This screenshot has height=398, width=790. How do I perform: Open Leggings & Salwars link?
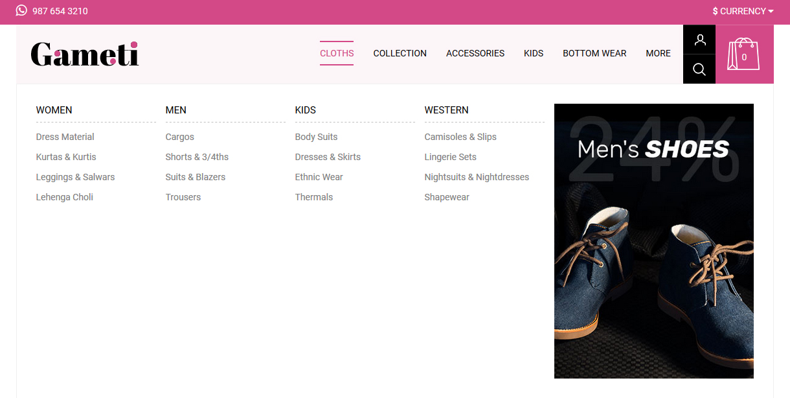[x=76, y=177]
